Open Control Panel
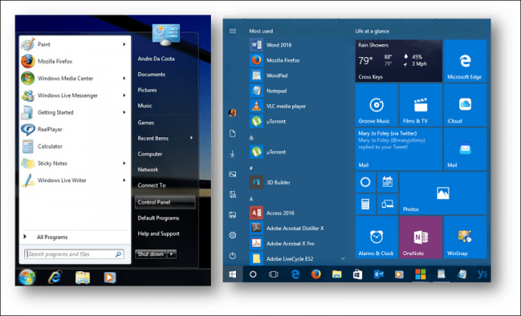The image size is (521, 316). (x=164, y=202)
